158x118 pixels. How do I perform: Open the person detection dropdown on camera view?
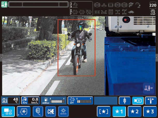(148, 88)
